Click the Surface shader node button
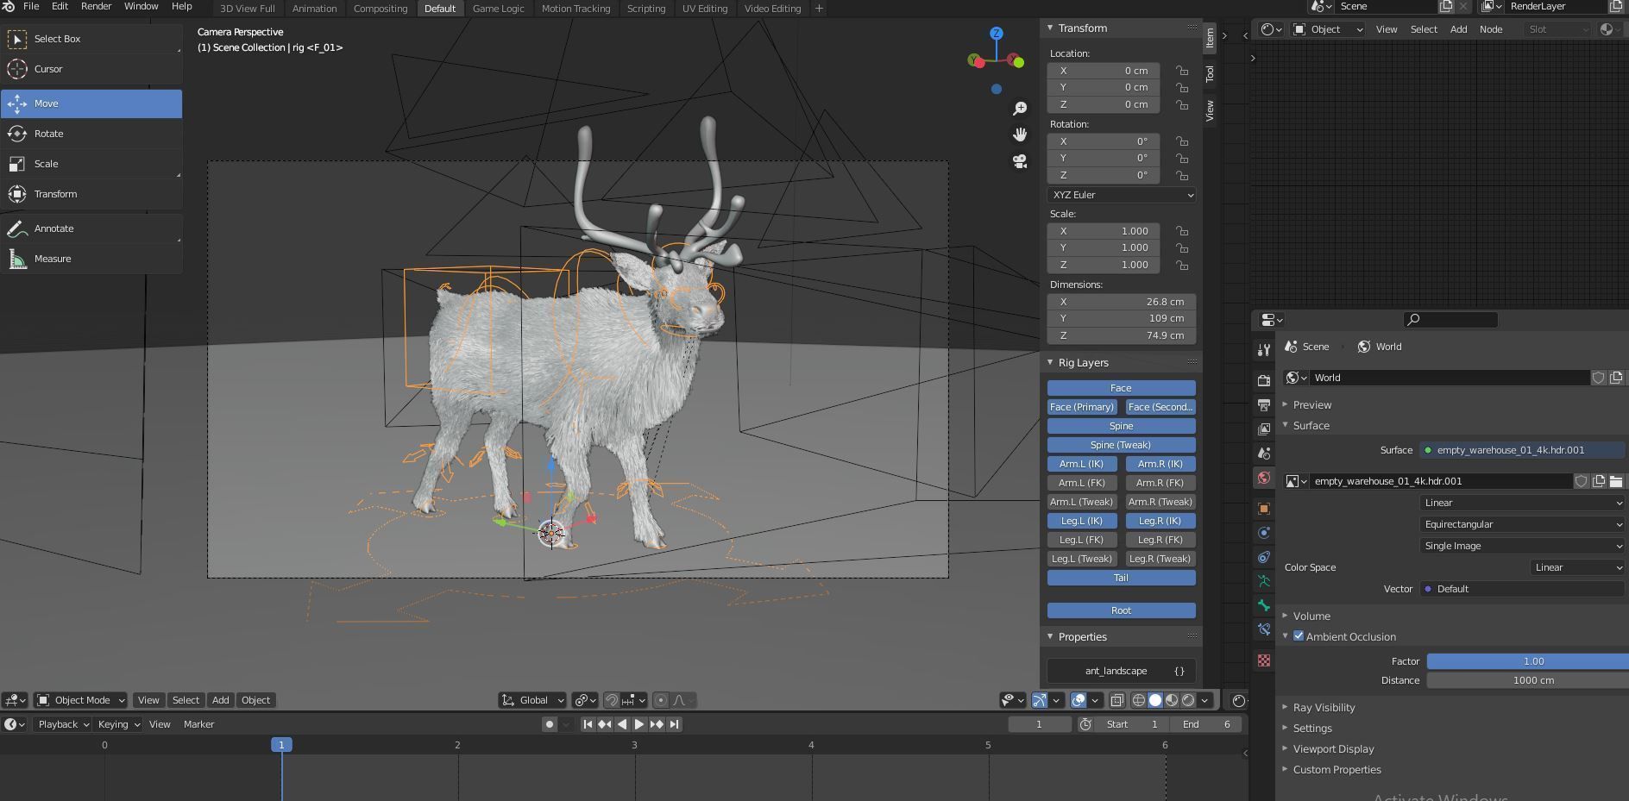This screenshot has height=801, width=1629. coord(1522,450)
